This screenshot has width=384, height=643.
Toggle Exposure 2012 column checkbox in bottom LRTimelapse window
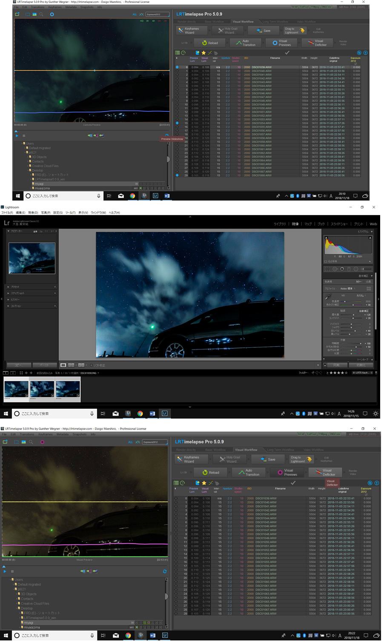pos(366,495)
